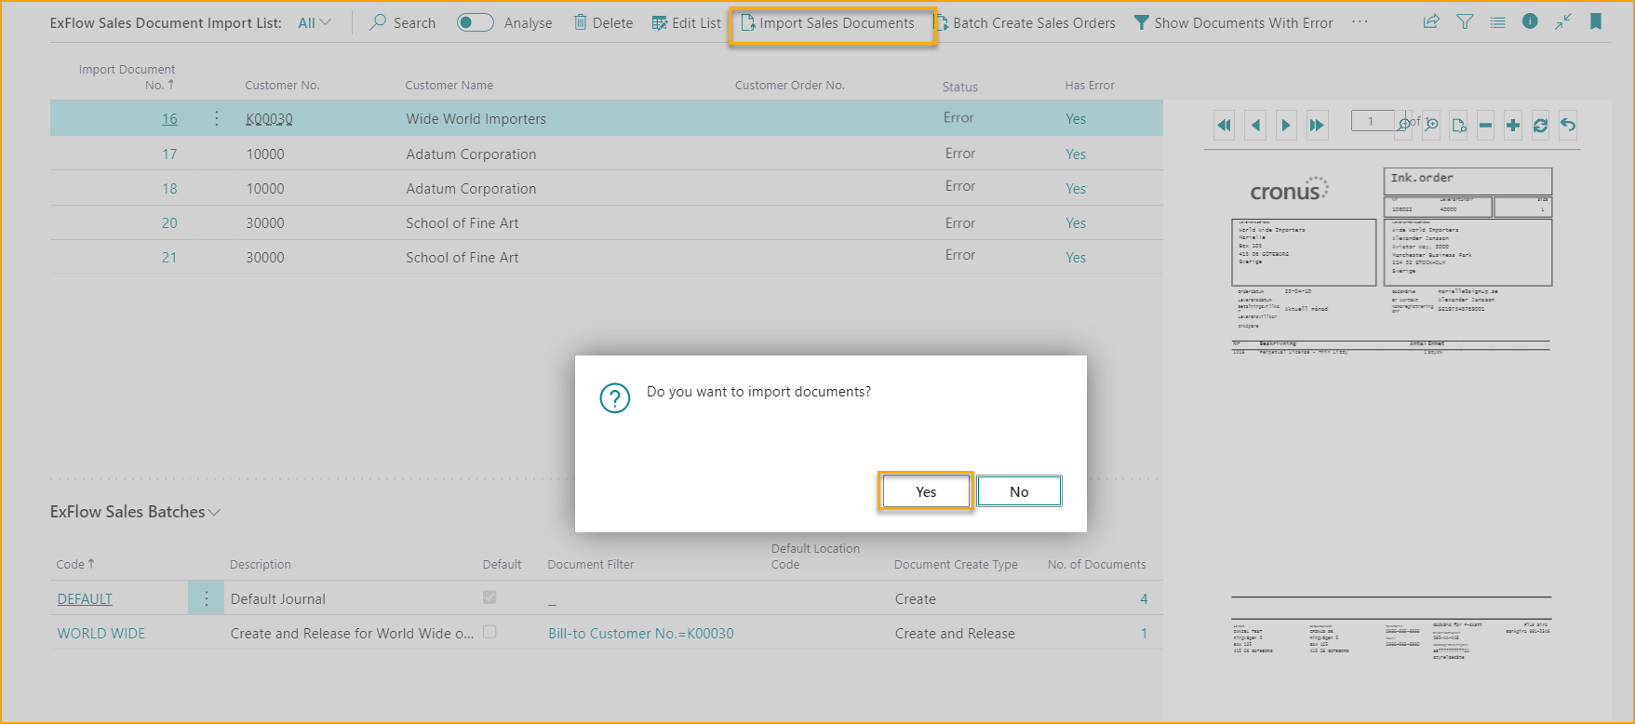The image size is (1635, 724).
Task: Tick the Default checkbox for WORLD WIDE batch
Action: 489,632
